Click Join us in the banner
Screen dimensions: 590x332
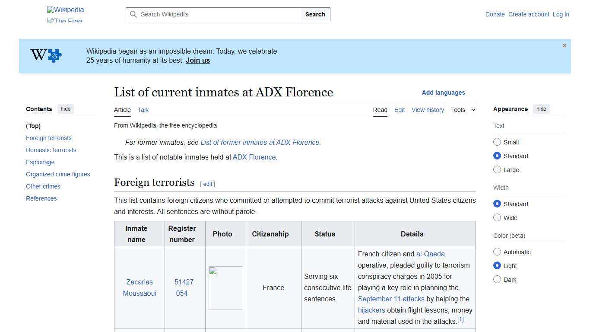coord(197,60)
